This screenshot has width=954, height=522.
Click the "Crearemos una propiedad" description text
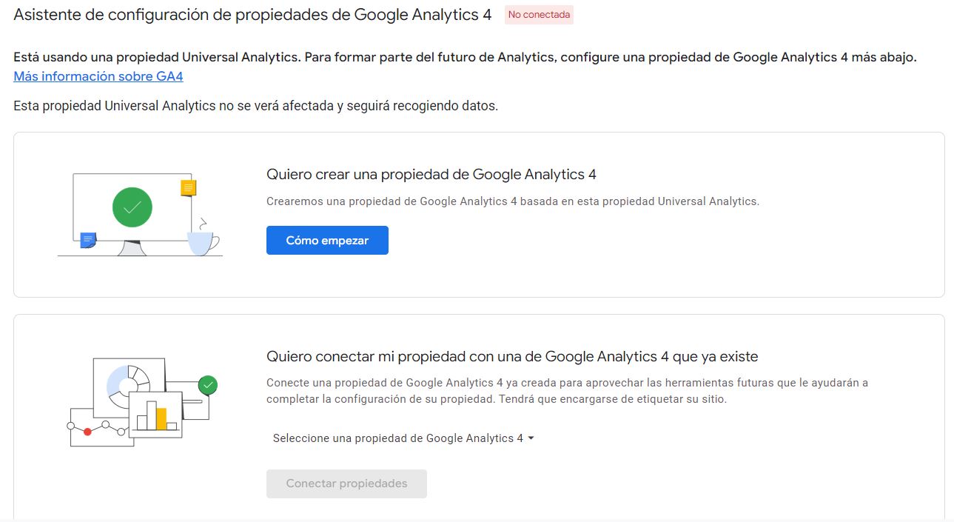pyautogui.click(x=512, y=201)
